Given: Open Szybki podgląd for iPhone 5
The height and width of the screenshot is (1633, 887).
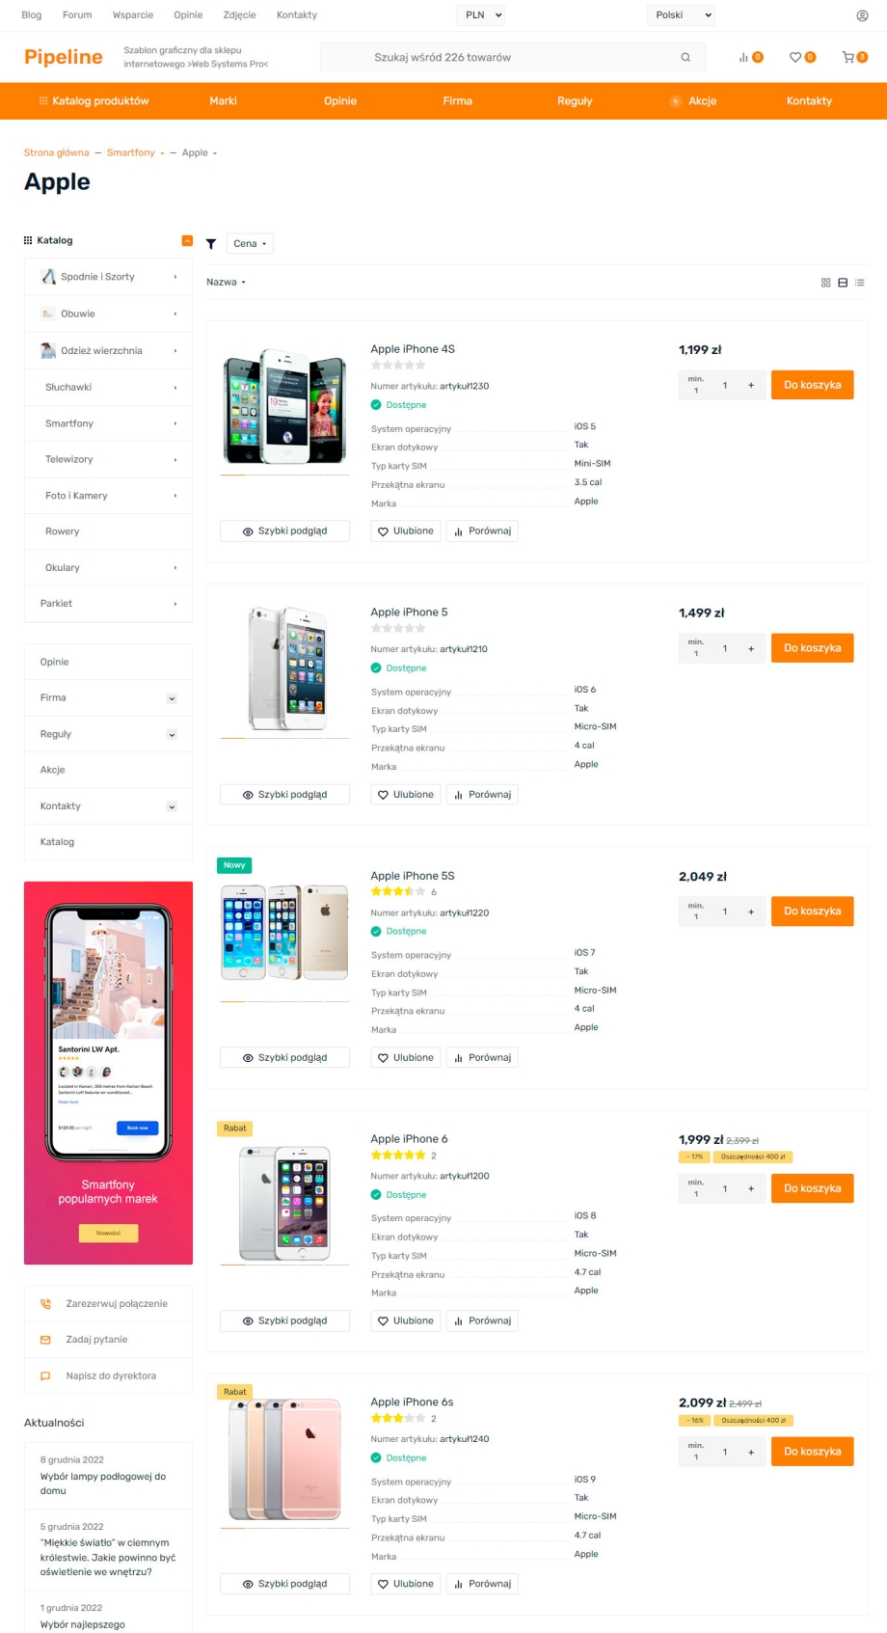Looking at the screenshot, I should click(x=284, y=795).
